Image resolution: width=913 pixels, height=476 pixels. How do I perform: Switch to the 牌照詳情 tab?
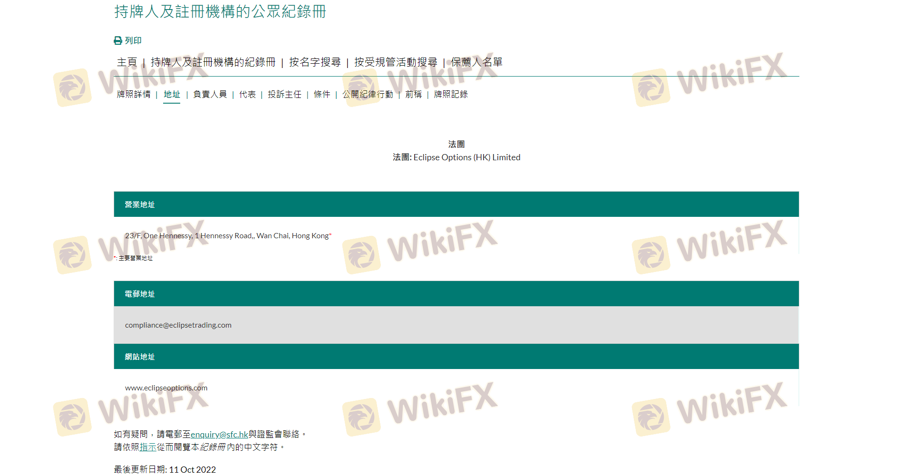[x=134, y=95]
